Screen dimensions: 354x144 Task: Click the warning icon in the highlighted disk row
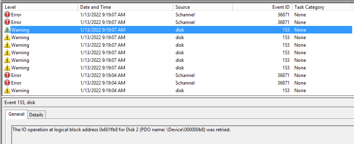pos(7,30)
